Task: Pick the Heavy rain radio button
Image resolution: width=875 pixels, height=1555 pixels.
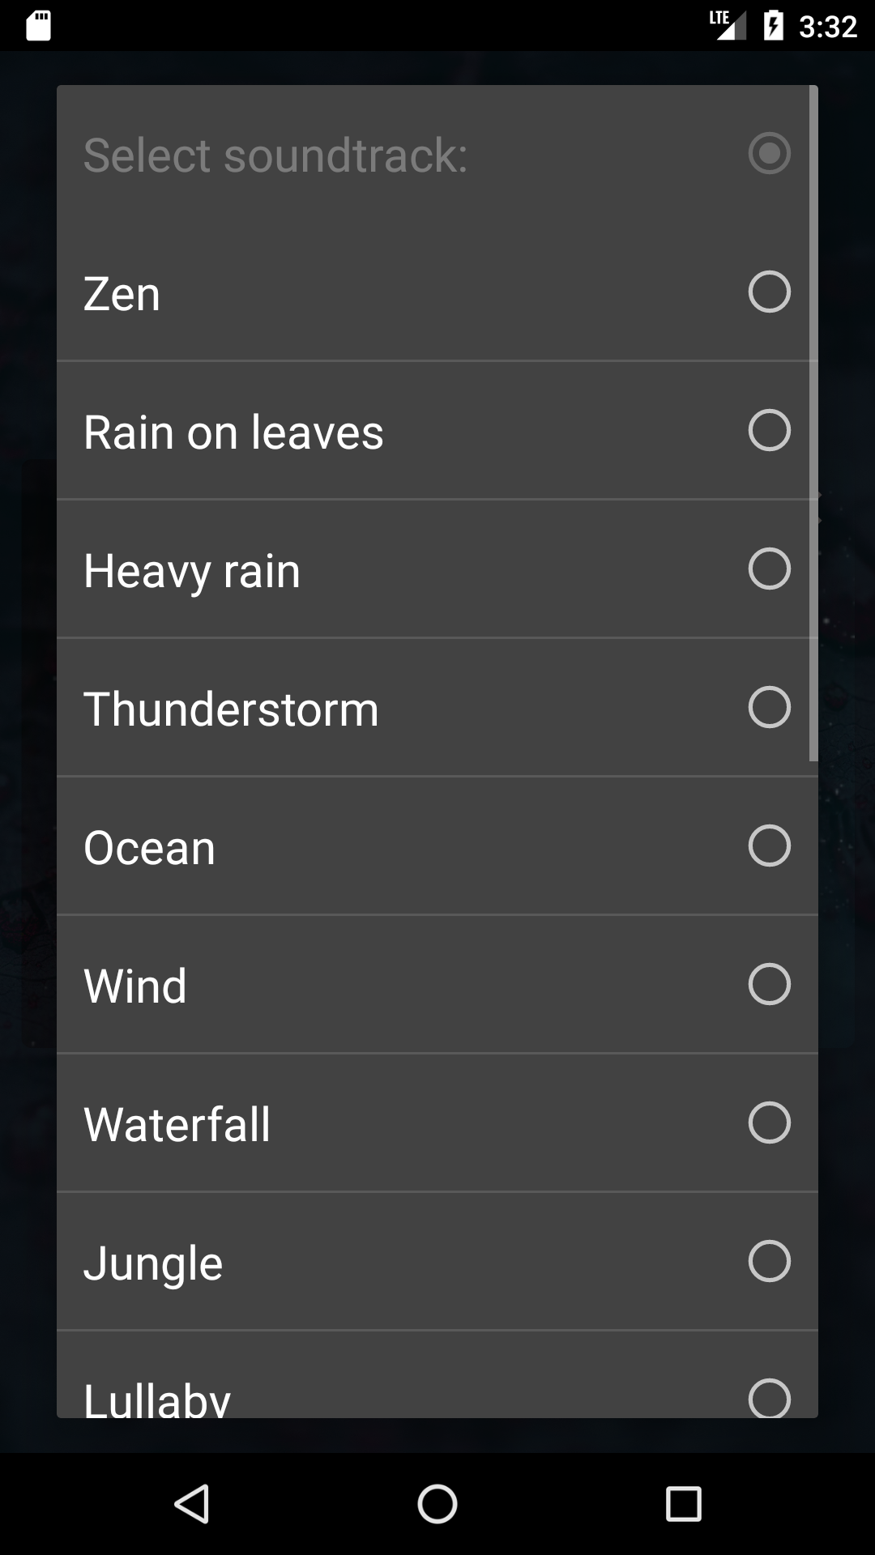Action: (x=769, y=569)
